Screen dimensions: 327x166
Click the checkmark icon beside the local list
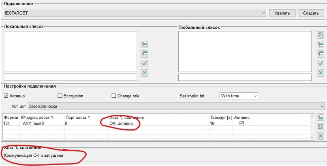(x=144, y=63)
